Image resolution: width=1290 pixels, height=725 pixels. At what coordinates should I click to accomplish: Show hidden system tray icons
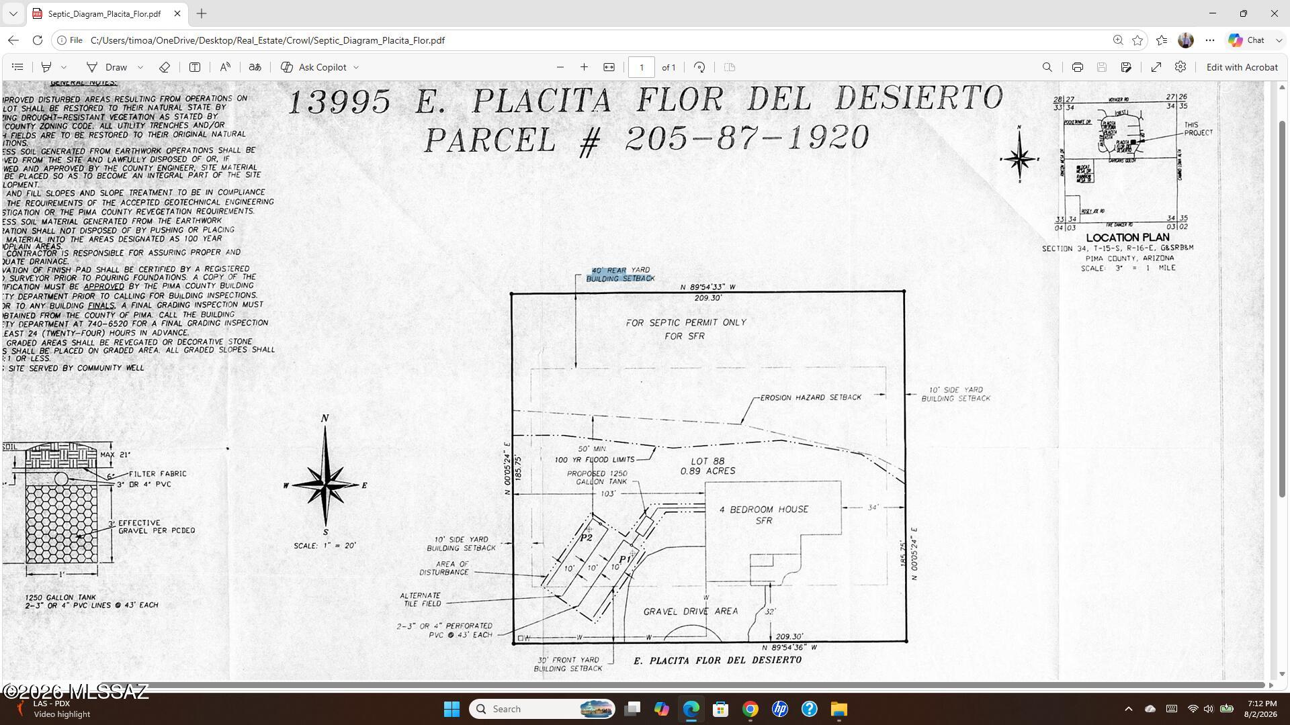(x=1129, y=709)
